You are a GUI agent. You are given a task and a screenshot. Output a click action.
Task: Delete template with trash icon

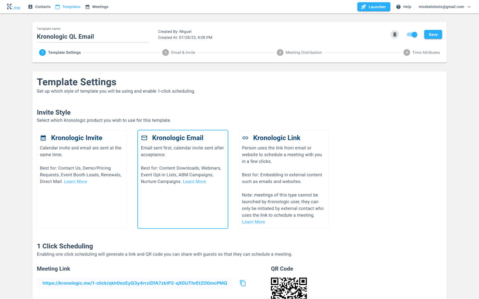click(x=394, y=35)
